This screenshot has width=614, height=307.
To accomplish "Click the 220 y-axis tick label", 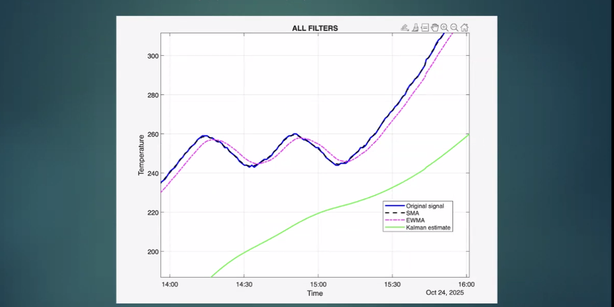I will tap(153, 213).
